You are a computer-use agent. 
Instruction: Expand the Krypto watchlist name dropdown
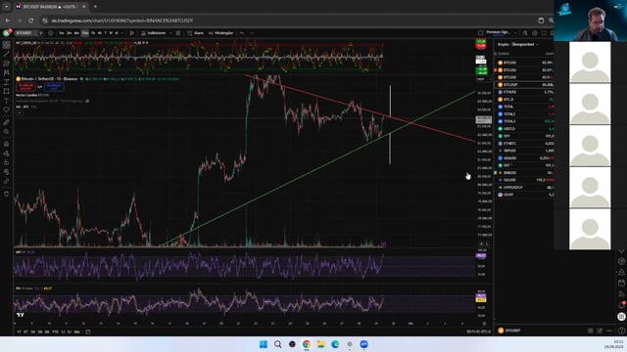[x=517, y=44]
